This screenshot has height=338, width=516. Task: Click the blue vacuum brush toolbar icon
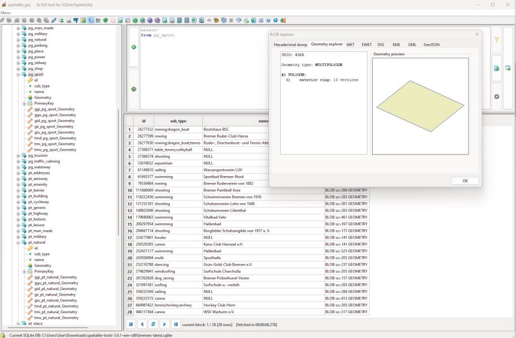pos(54,20)
